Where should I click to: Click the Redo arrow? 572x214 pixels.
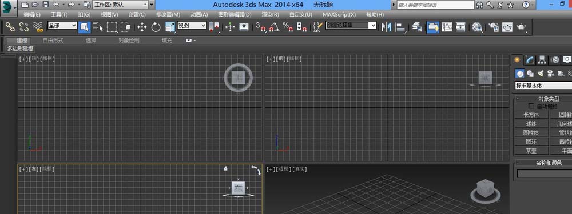(x=71, y=5)
